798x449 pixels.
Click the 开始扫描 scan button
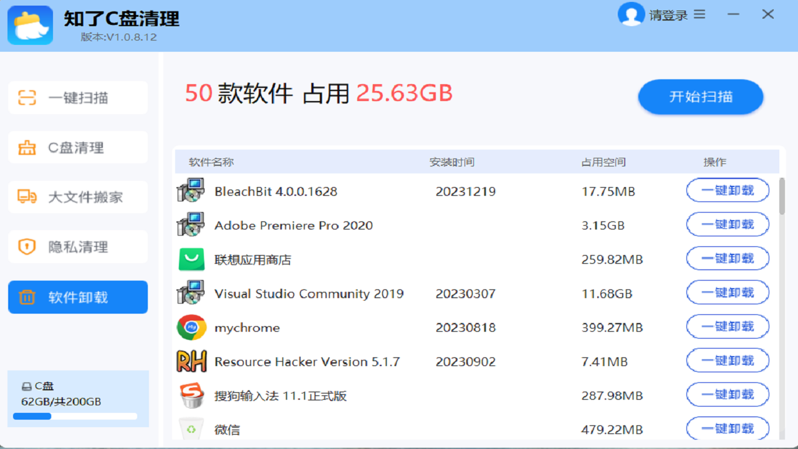click(x=700, y=97)
